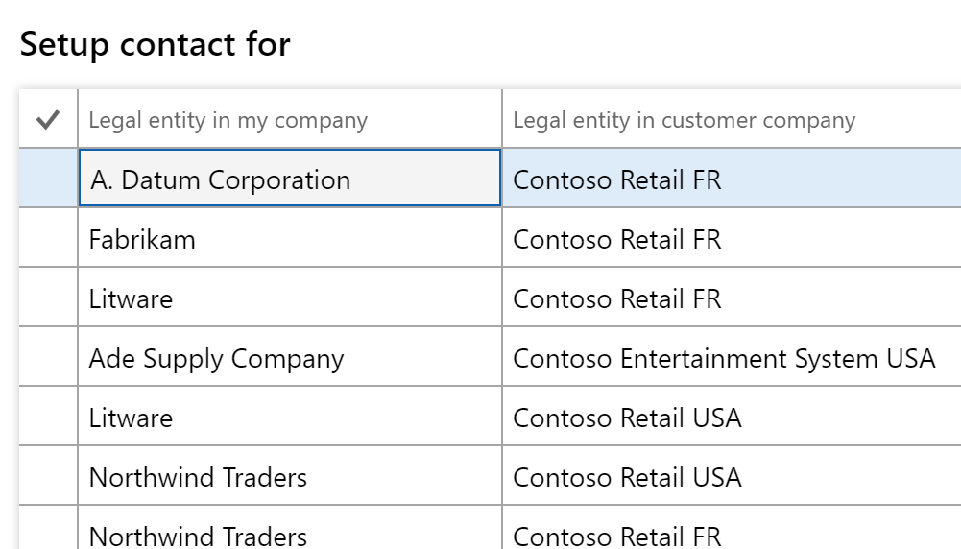Select the Ade Supply Company cell
This screenshot has width=961, height=549.
(x=216, y=358)
